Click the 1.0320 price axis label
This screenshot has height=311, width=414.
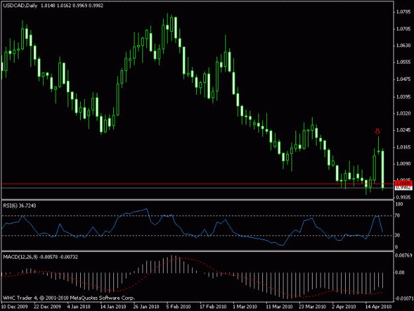pyautogui.click(x=403, y=113)
